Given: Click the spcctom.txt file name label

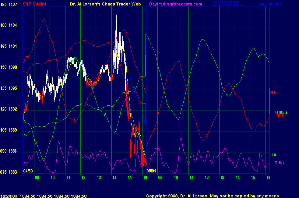Looking at the screenshot, I should click(270, 4).
